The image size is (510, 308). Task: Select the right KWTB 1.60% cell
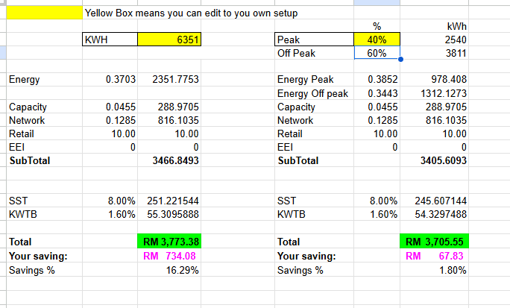[377, 214]
